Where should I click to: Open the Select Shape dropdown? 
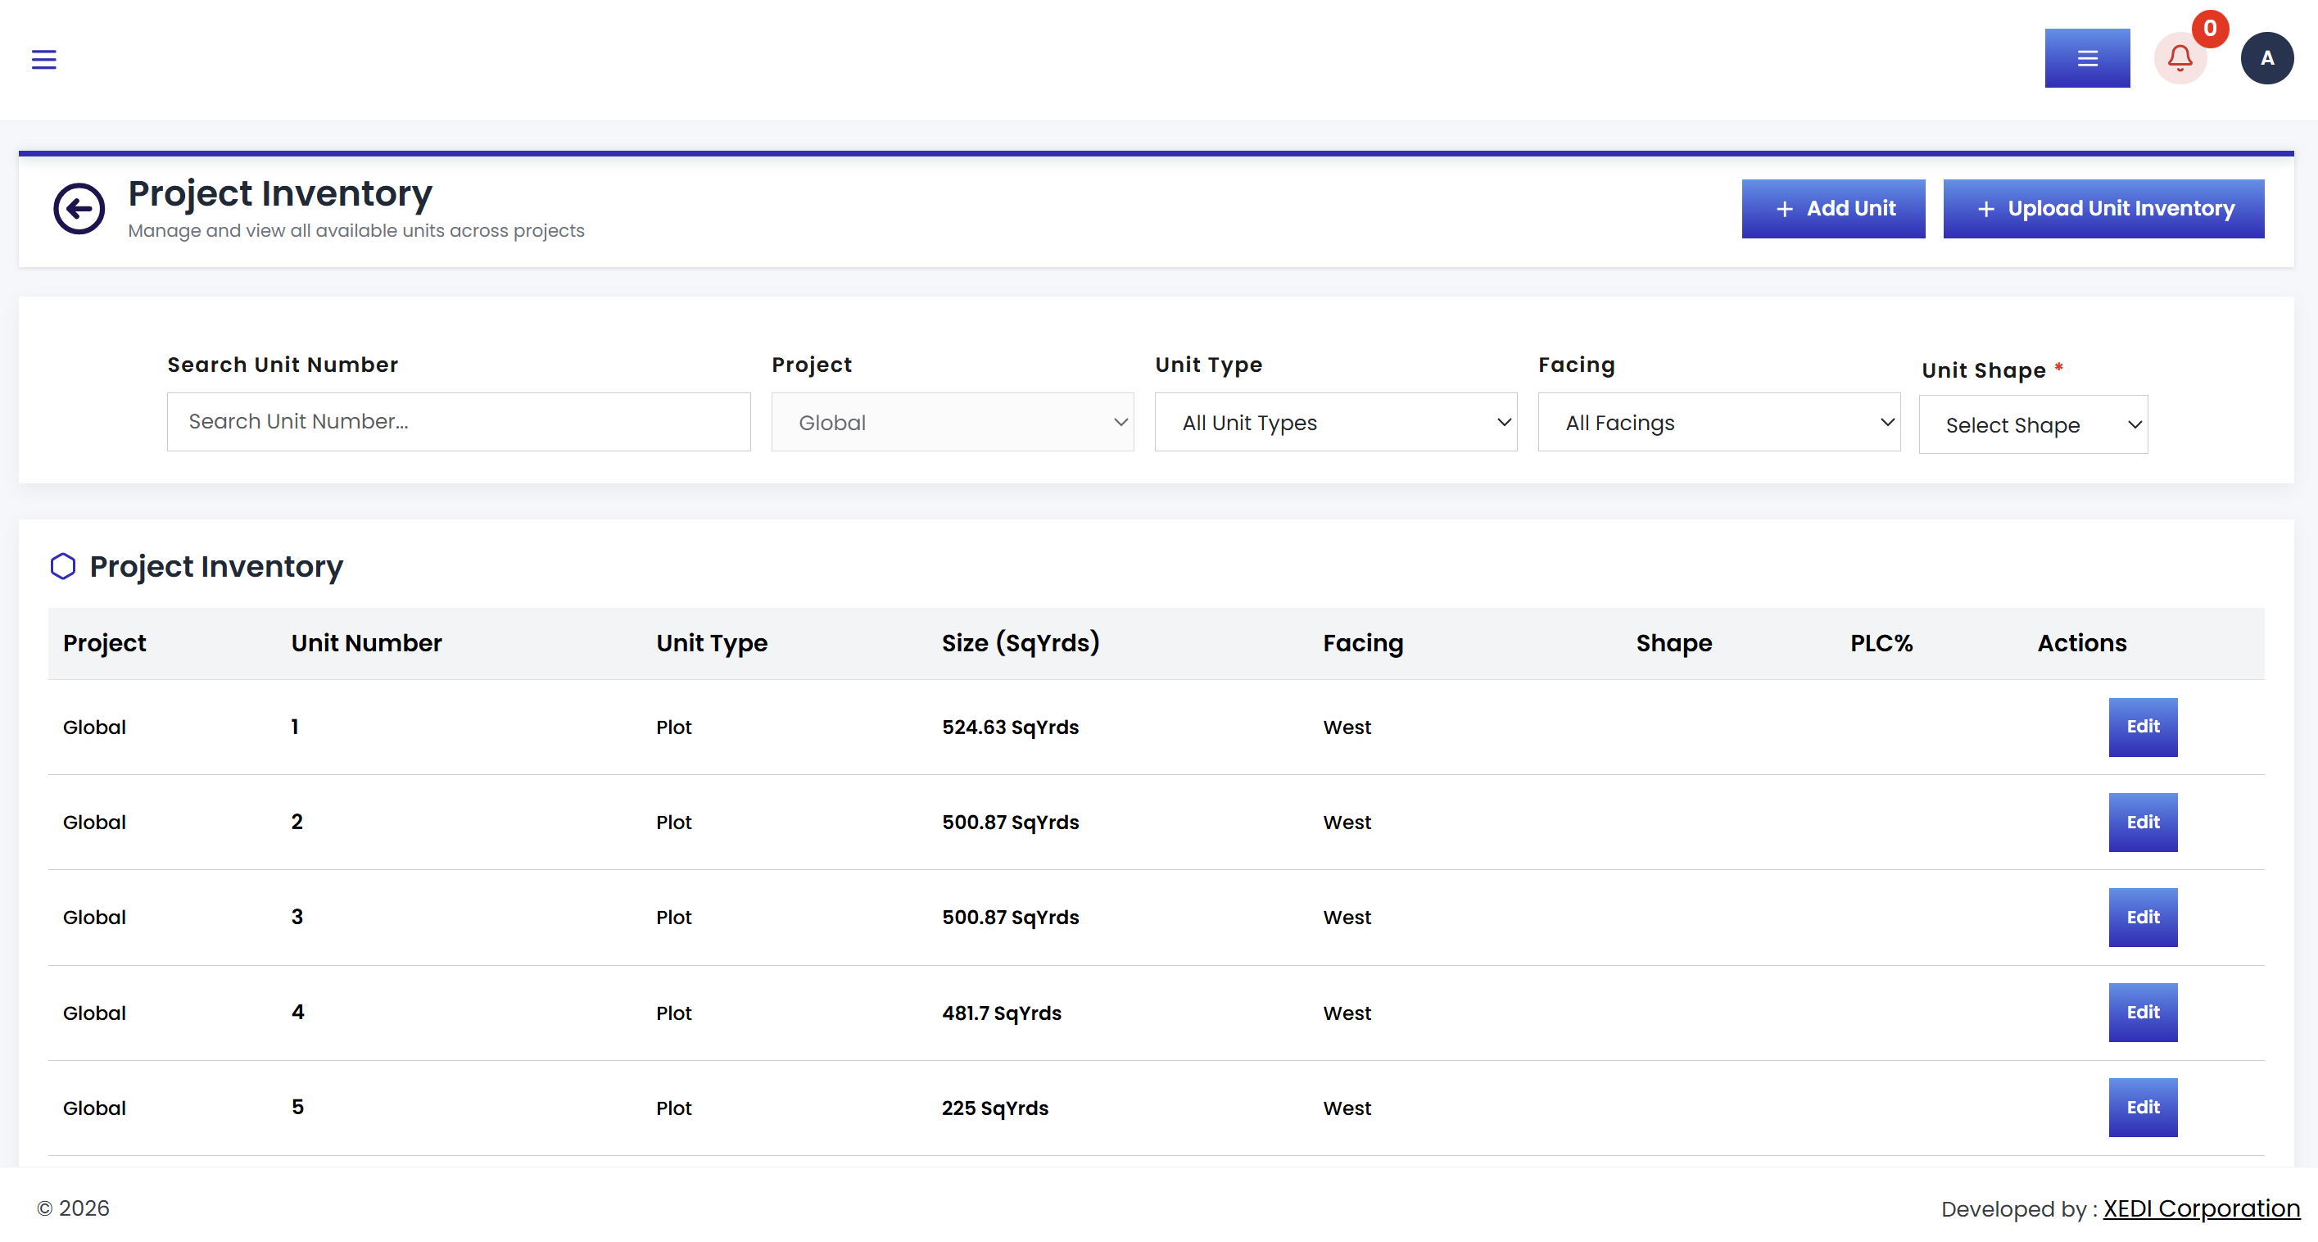(2033, 424)
